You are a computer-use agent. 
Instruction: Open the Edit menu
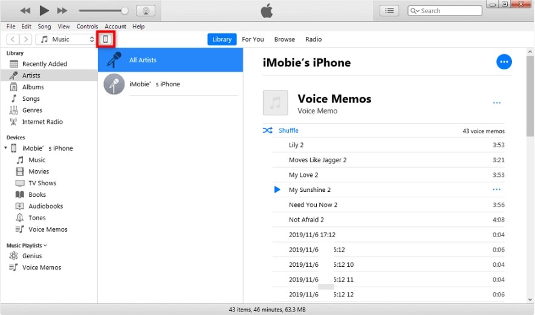click(x=26, y=26)
